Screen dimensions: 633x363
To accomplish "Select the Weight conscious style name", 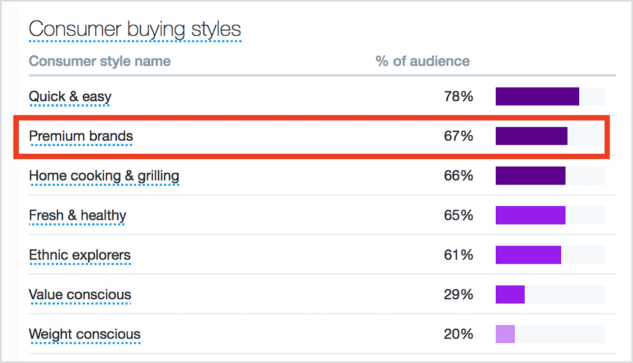I will (x=85, y=334).
